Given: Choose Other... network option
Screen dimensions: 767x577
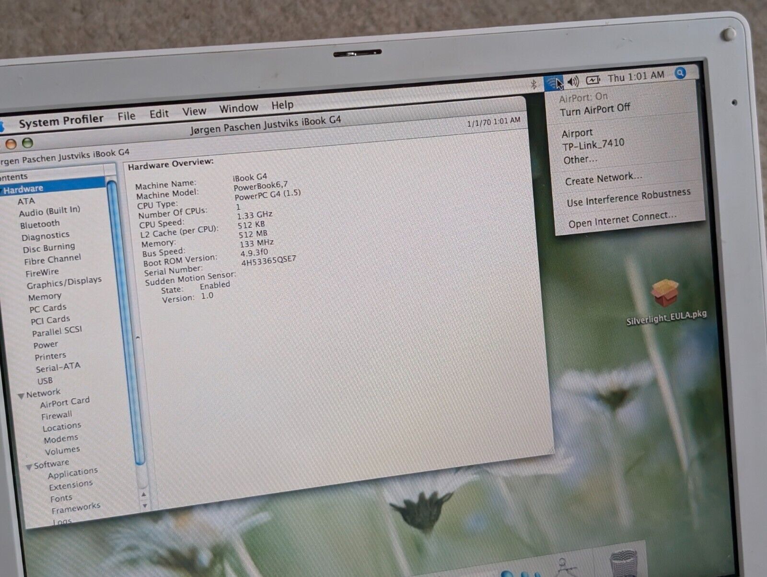Looking at the screenshot, I should pos(581,160).
